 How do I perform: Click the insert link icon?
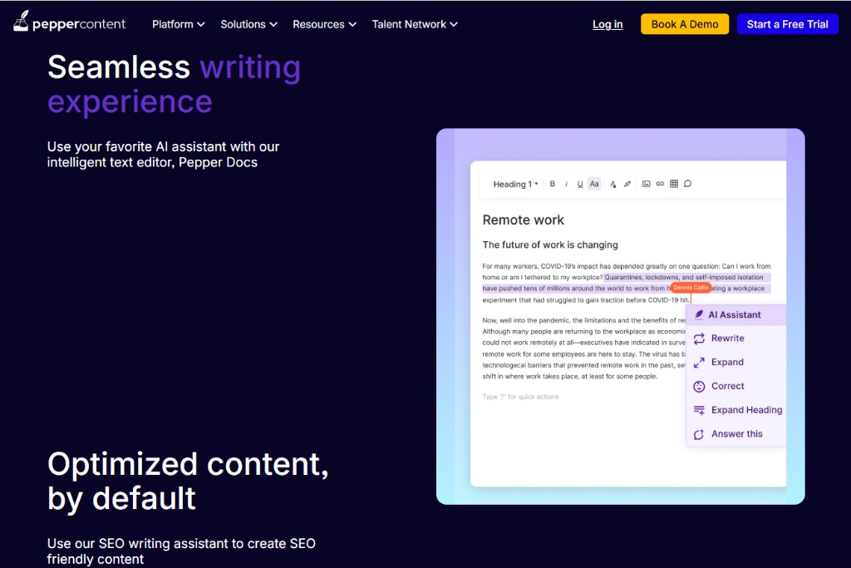click(x=660, y=184)
